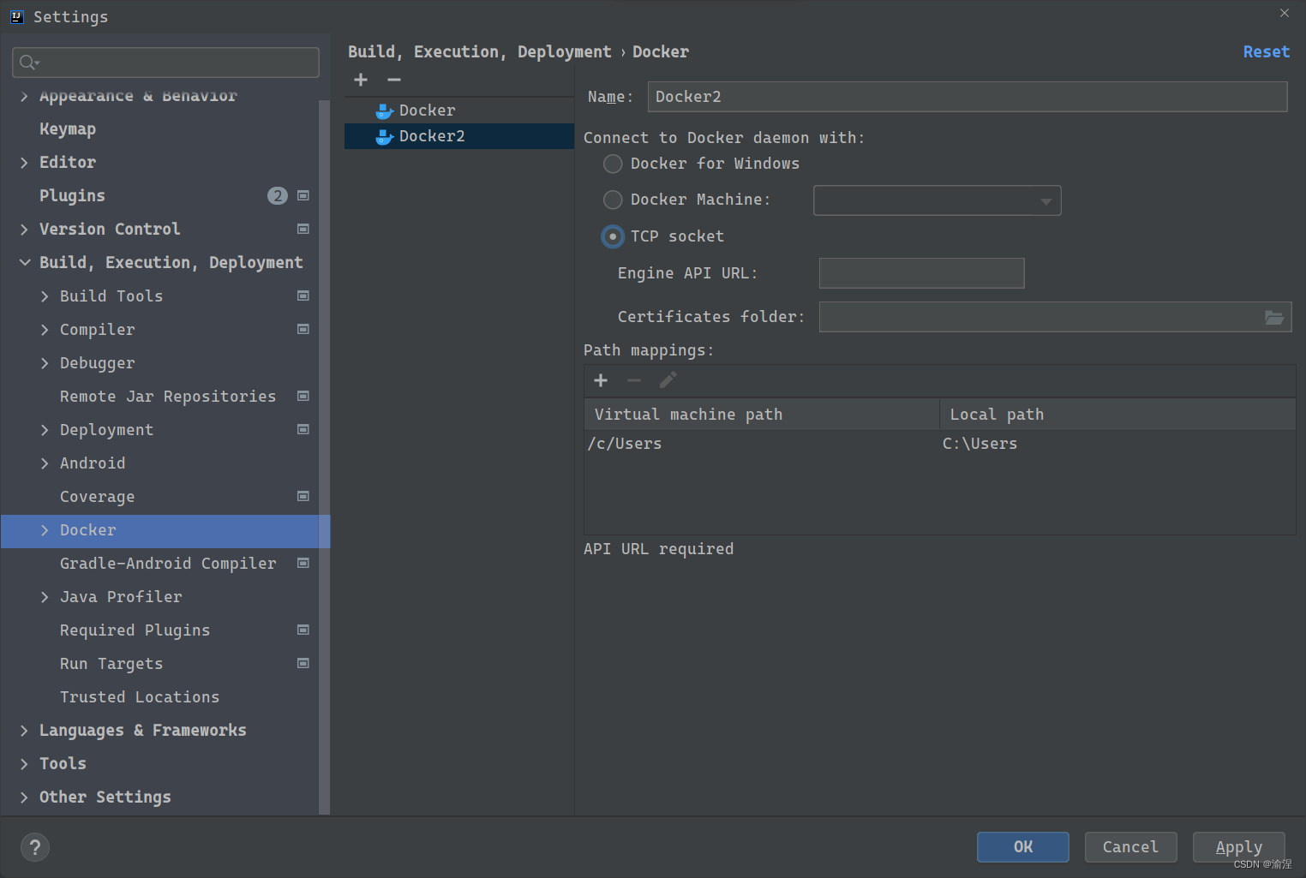Click the Engine API URL field

click(x=921, y=273)
